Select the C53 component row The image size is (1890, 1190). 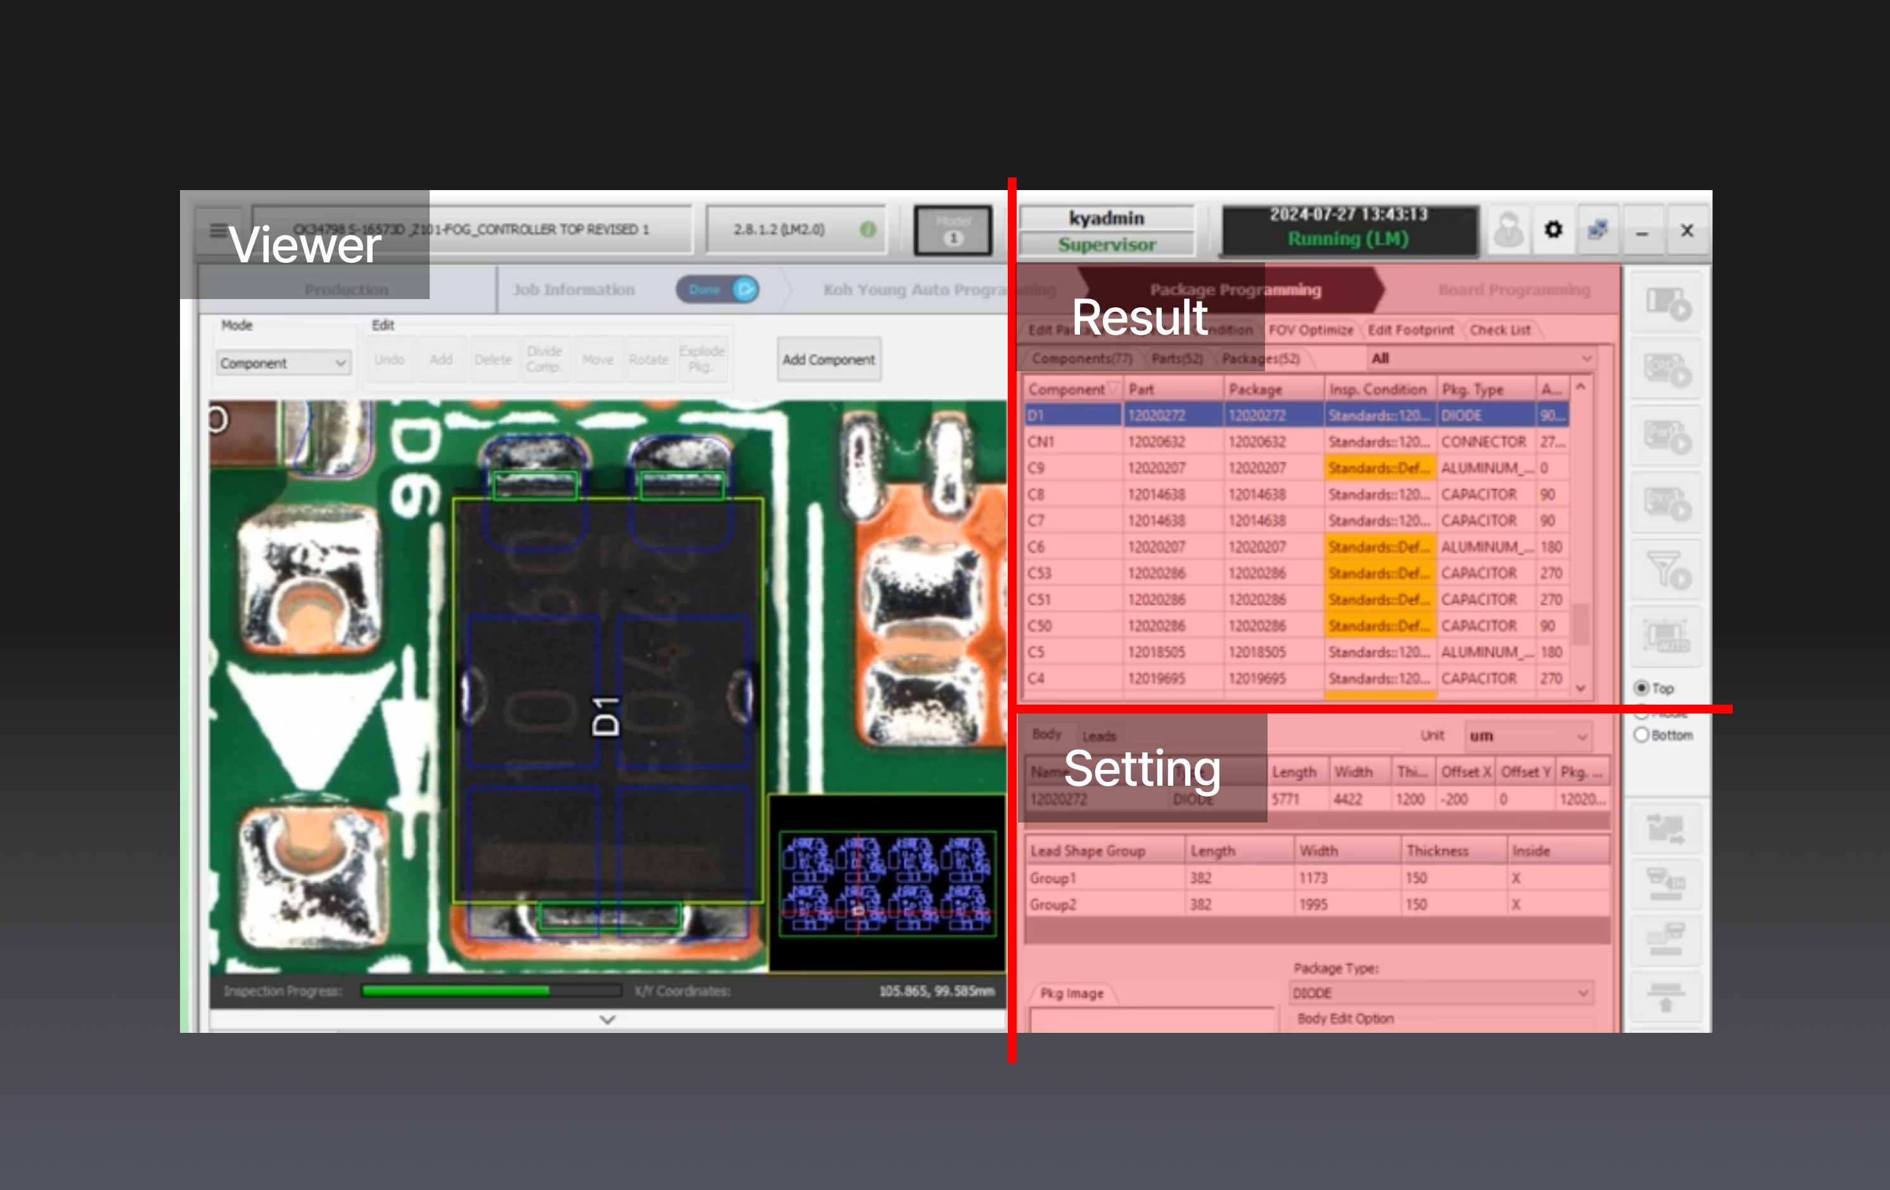(1297, 573)
